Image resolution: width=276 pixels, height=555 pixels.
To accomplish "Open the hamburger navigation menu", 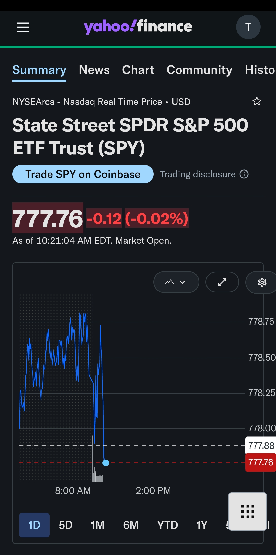I will pyautogui.click(x=23, y=27).
